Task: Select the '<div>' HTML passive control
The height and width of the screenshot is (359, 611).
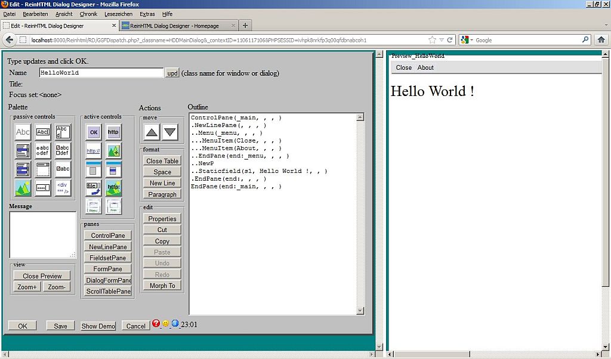Action: 63,188
